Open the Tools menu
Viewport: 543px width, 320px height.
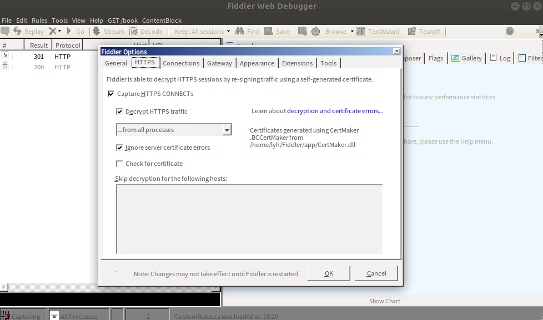59,21
